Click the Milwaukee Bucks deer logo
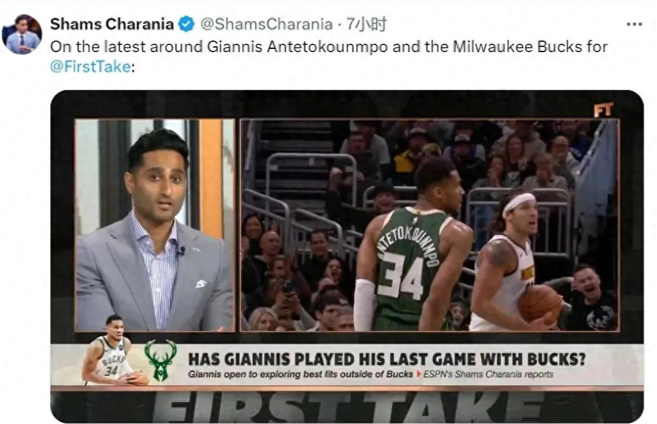The height and width of the screenshot is (424, 657). (x=160, y=360)
